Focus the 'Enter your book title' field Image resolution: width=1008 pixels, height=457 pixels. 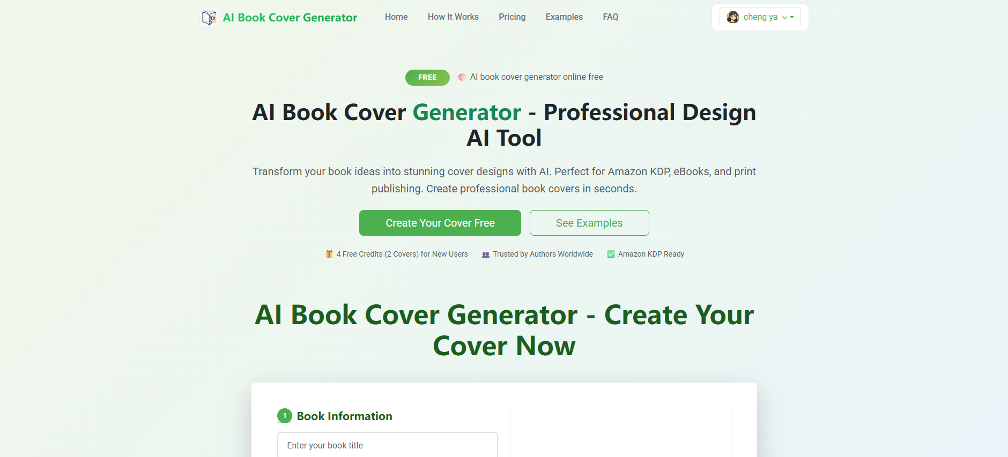(387, 445)
